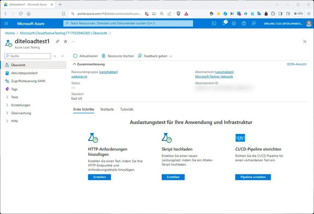View the notifications bell
Screen dimensions: 314x214
point(224,23)
